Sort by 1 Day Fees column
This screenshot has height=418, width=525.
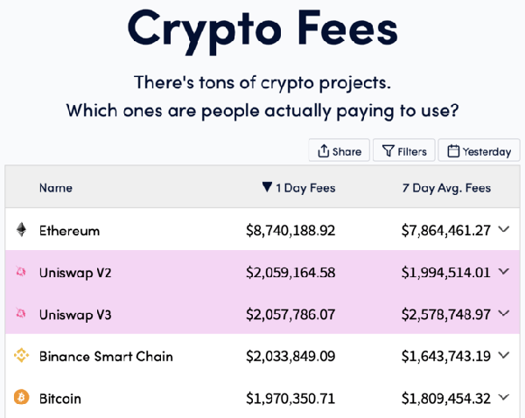(298, 188)
